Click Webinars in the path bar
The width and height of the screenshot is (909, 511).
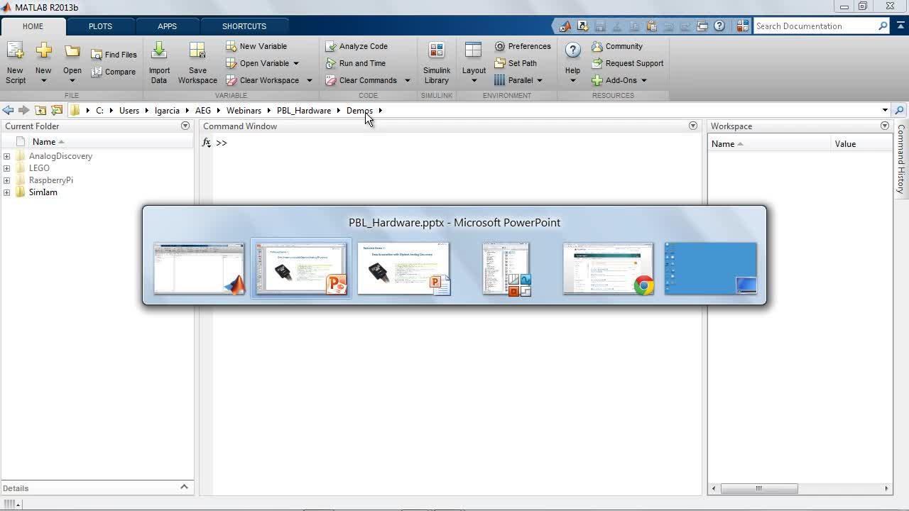(244, 111)
